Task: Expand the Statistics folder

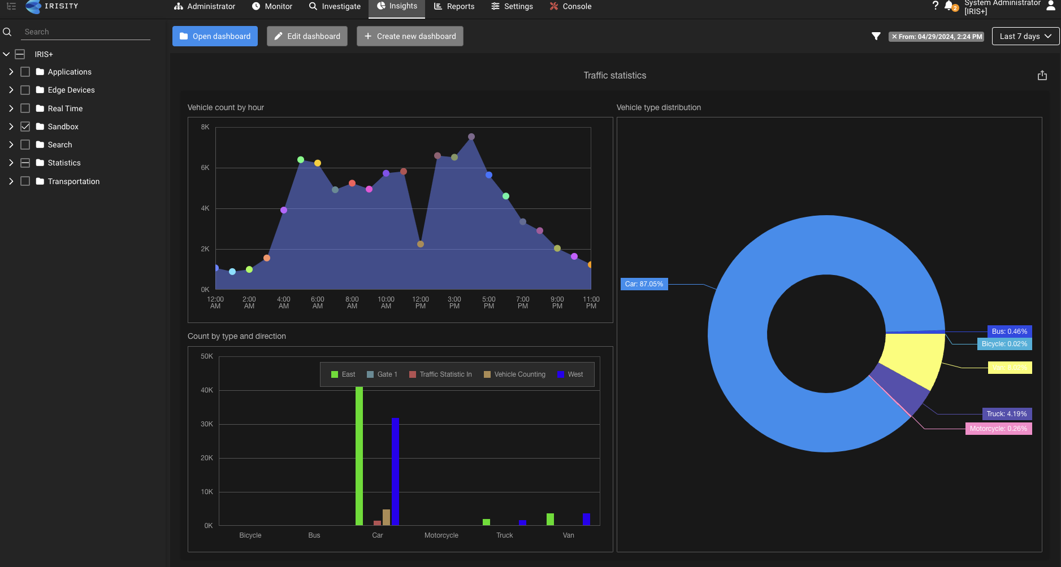Action: coord(10,163)
